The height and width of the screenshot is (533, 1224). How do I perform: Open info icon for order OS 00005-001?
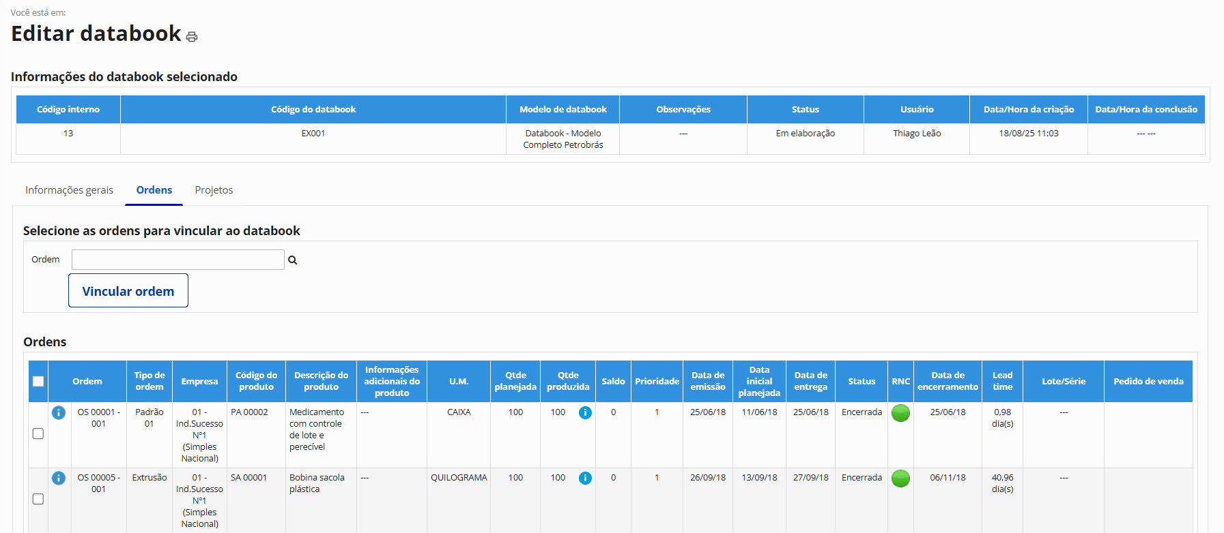coord(59,478)
